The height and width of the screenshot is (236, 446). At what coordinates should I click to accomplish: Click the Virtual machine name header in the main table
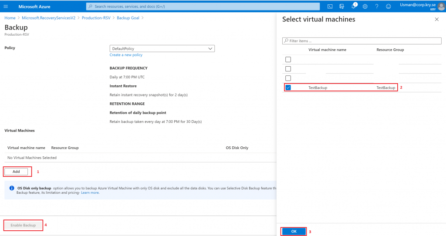tap(26, 148)
